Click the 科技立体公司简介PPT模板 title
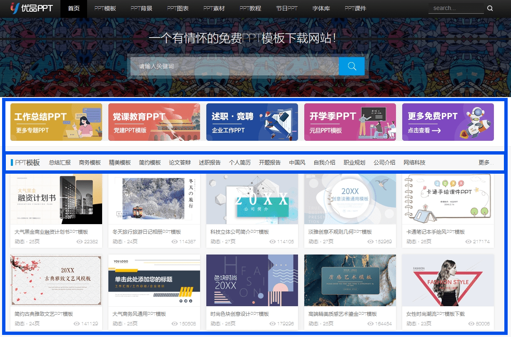 tap(240, 232)
